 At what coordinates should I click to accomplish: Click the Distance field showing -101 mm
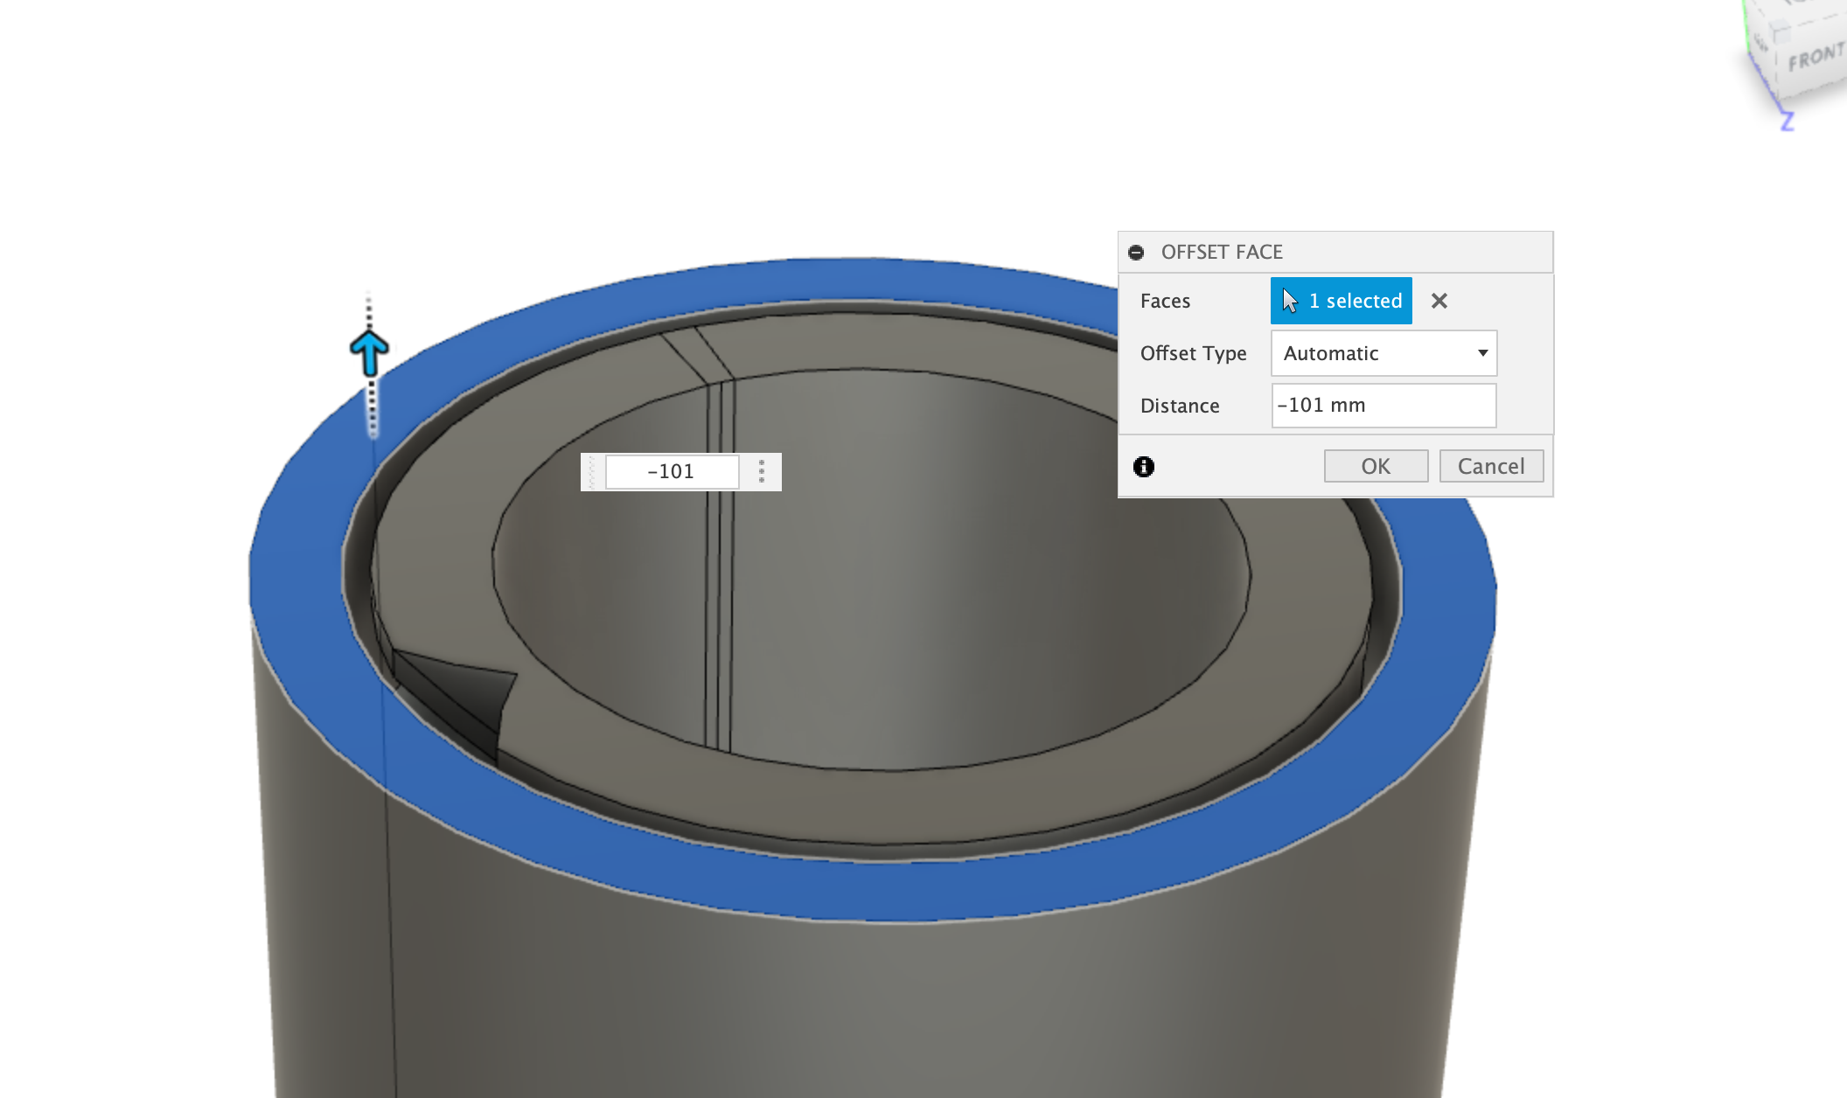[x=1383, y=406]
